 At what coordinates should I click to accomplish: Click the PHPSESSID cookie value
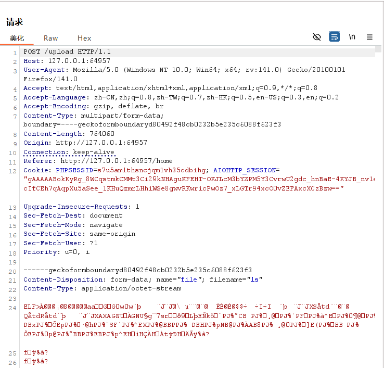point(151,170)
